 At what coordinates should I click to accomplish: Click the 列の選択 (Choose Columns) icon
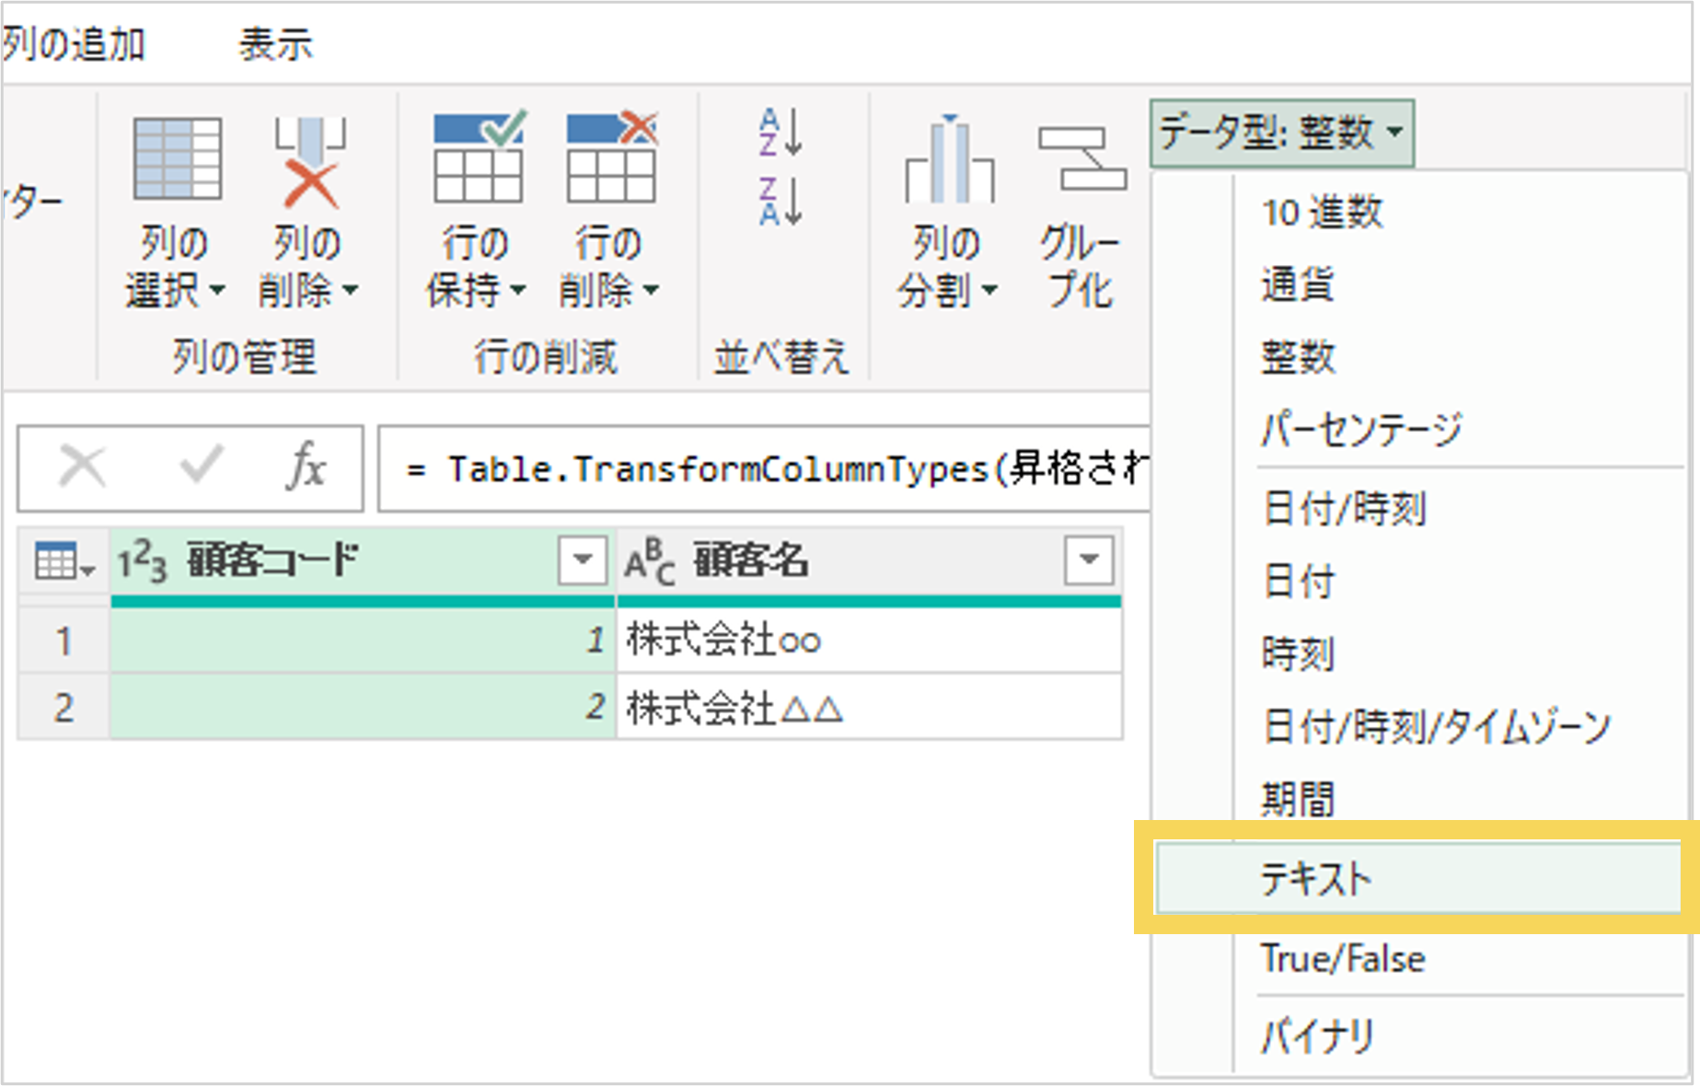point(177,158)
